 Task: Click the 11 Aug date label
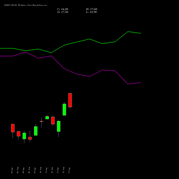tap(46, 170)
